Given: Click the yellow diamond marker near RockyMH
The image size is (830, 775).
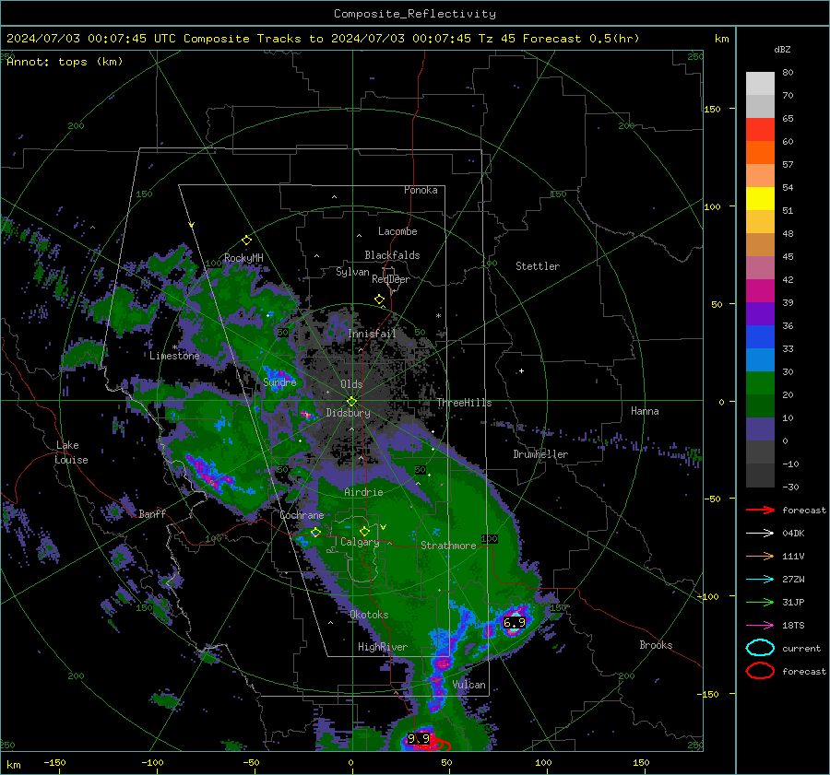Looking at the screenshot, I should [x=246, y=241].
